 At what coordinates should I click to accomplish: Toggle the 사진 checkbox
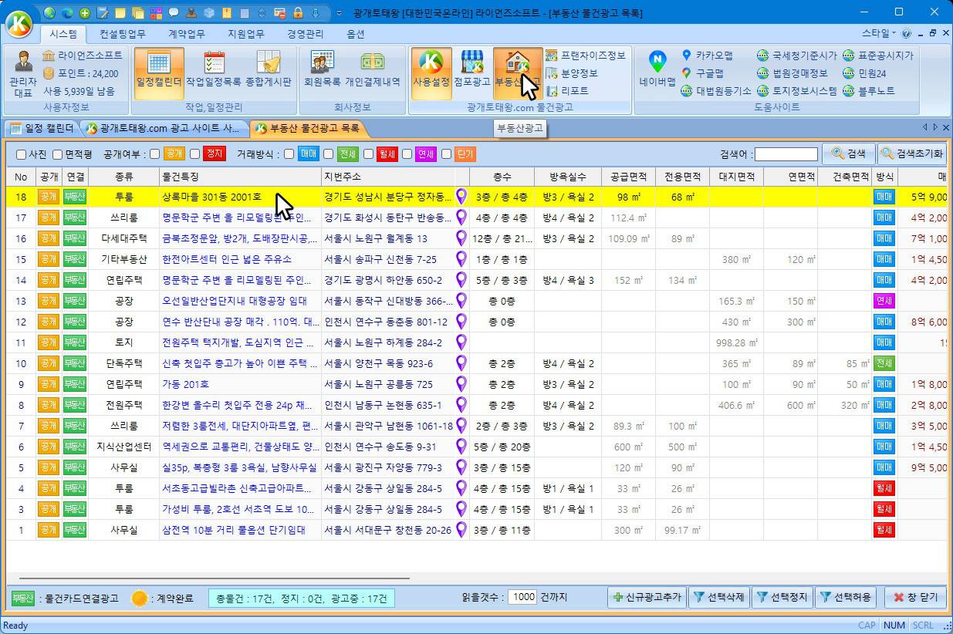coord(22,154)
